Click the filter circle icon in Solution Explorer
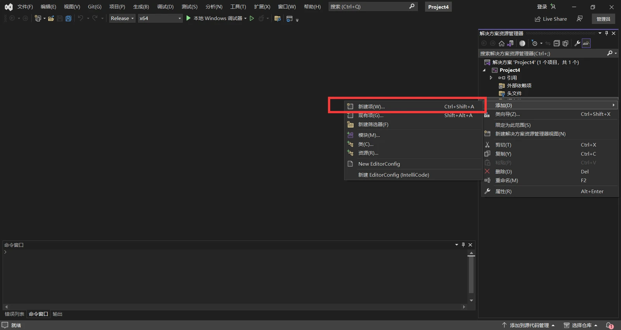The image size is (621, 330). point(522,43)
